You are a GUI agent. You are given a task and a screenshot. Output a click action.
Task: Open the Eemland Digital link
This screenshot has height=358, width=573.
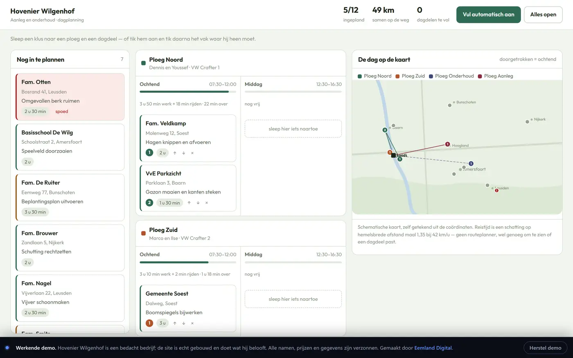point(433,348)
